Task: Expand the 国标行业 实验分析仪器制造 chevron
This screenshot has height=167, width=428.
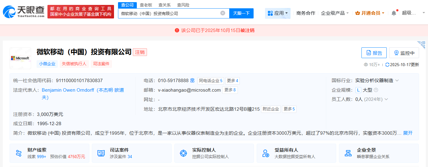Action: (397, 81)
